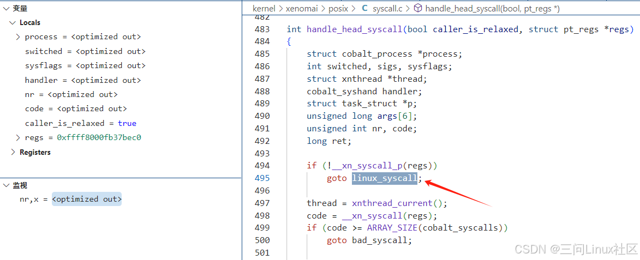
Task: Open the kernel breadcrumb segment
Action: pyautogui.click(x=264, y=8)
